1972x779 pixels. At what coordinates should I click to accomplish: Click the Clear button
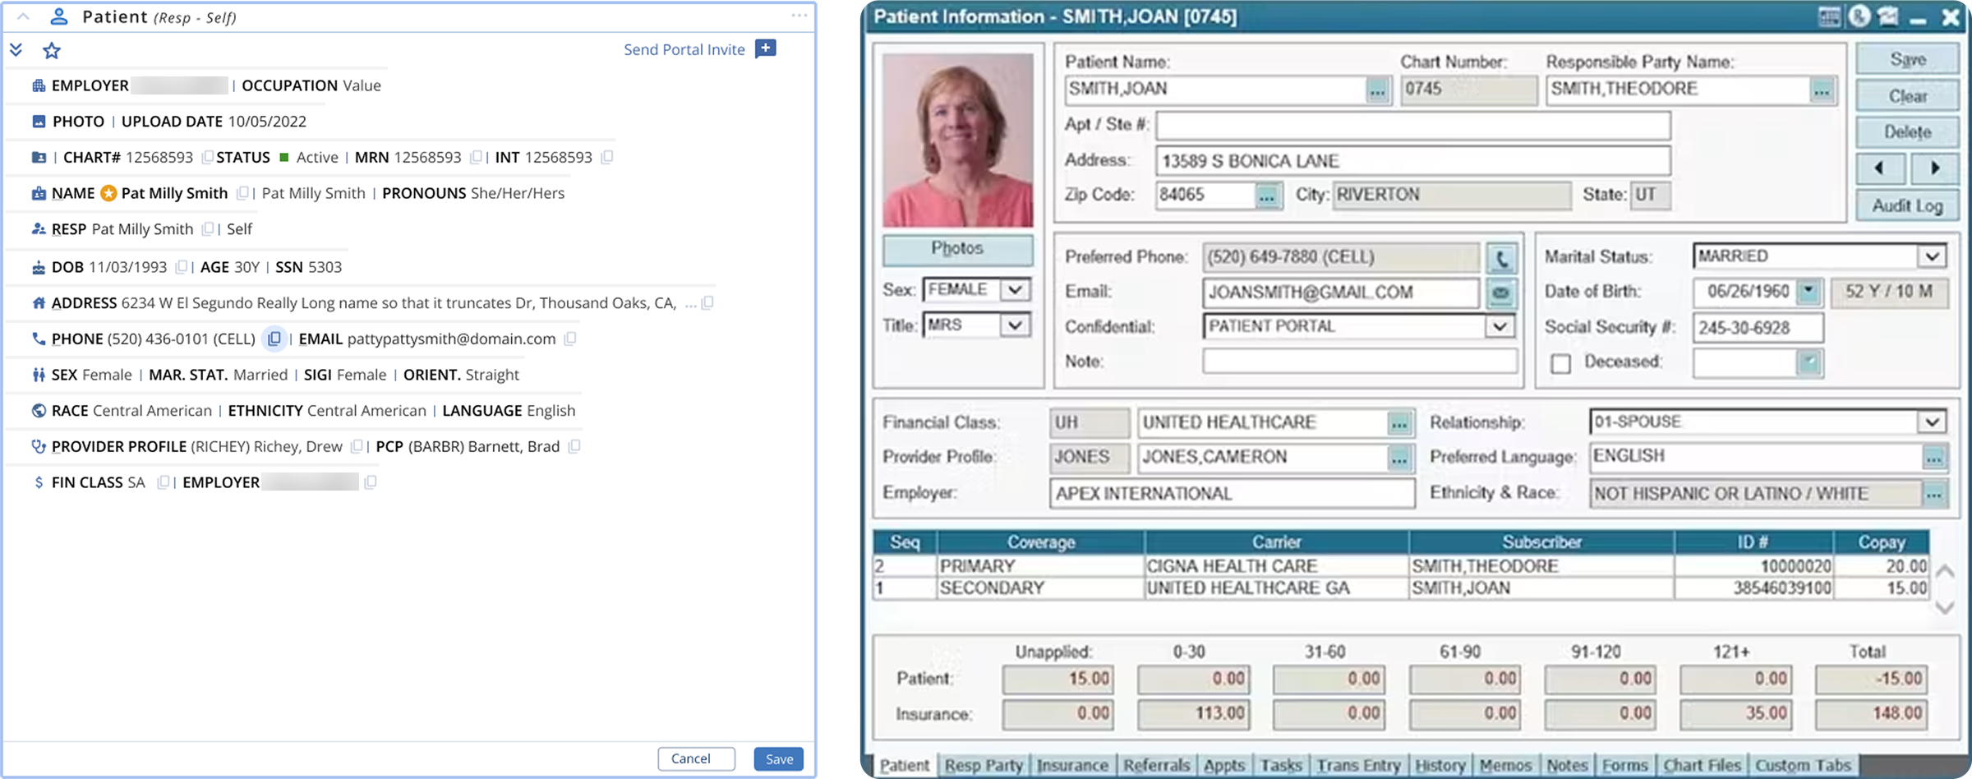coord(1907,96)
